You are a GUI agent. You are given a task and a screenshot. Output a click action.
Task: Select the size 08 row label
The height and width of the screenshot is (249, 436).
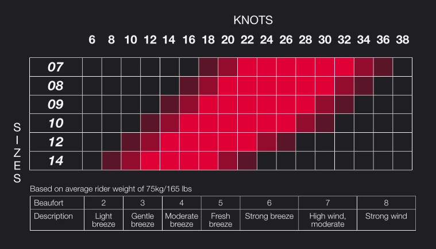pyautogui.click(x=56, y=86)
